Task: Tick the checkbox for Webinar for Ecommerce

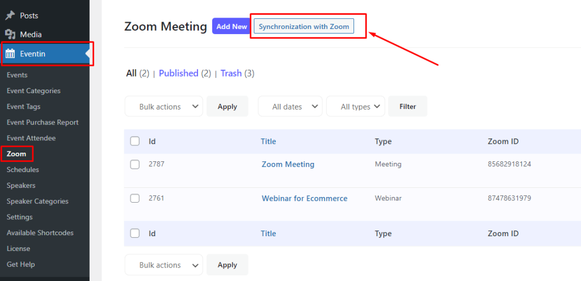Action: (x=135, y=198)
